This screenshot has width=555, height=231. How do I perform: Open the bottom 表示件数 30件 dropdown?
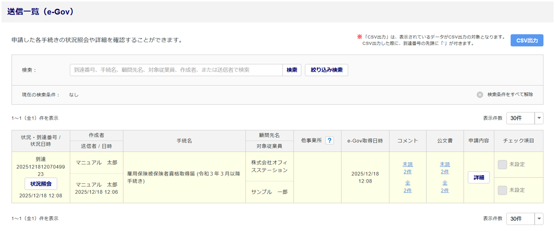(x=525, y=219)
